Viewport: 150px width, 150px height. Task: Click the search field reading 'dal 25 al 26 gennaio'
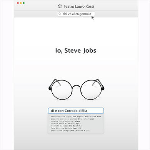click(76, 14)
